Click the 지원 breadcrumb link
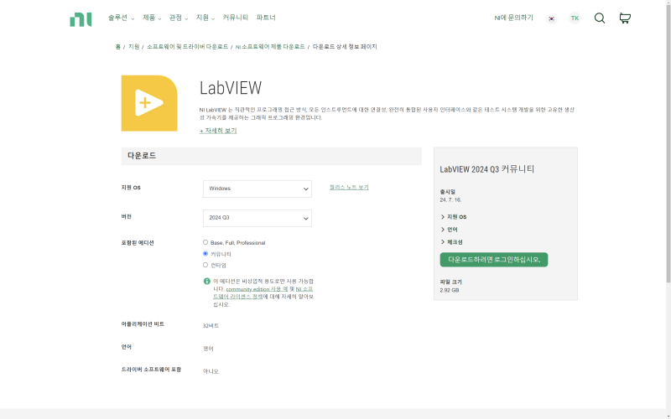The width and height of the screenshot is (671, 419). coord(134,47)
